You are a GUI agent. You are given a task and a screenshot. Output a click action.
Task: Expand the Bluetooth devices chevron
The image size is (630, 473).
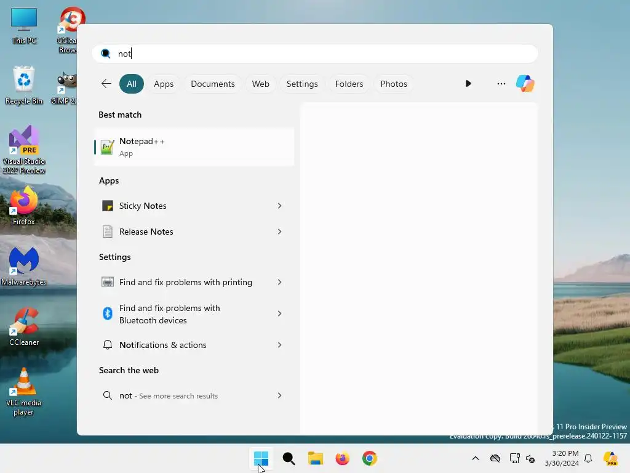tap(280, 313)
